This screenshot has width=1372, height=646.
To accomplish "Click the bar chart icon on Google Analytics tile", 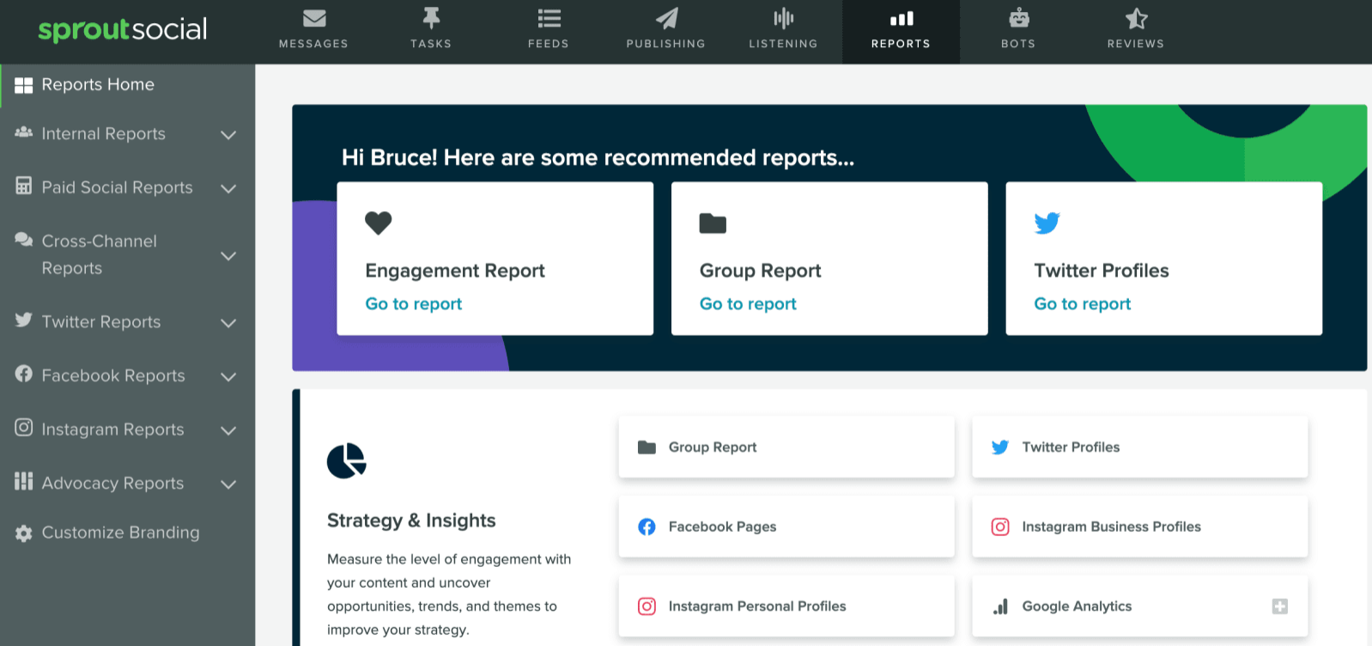I will point(1000,606).
